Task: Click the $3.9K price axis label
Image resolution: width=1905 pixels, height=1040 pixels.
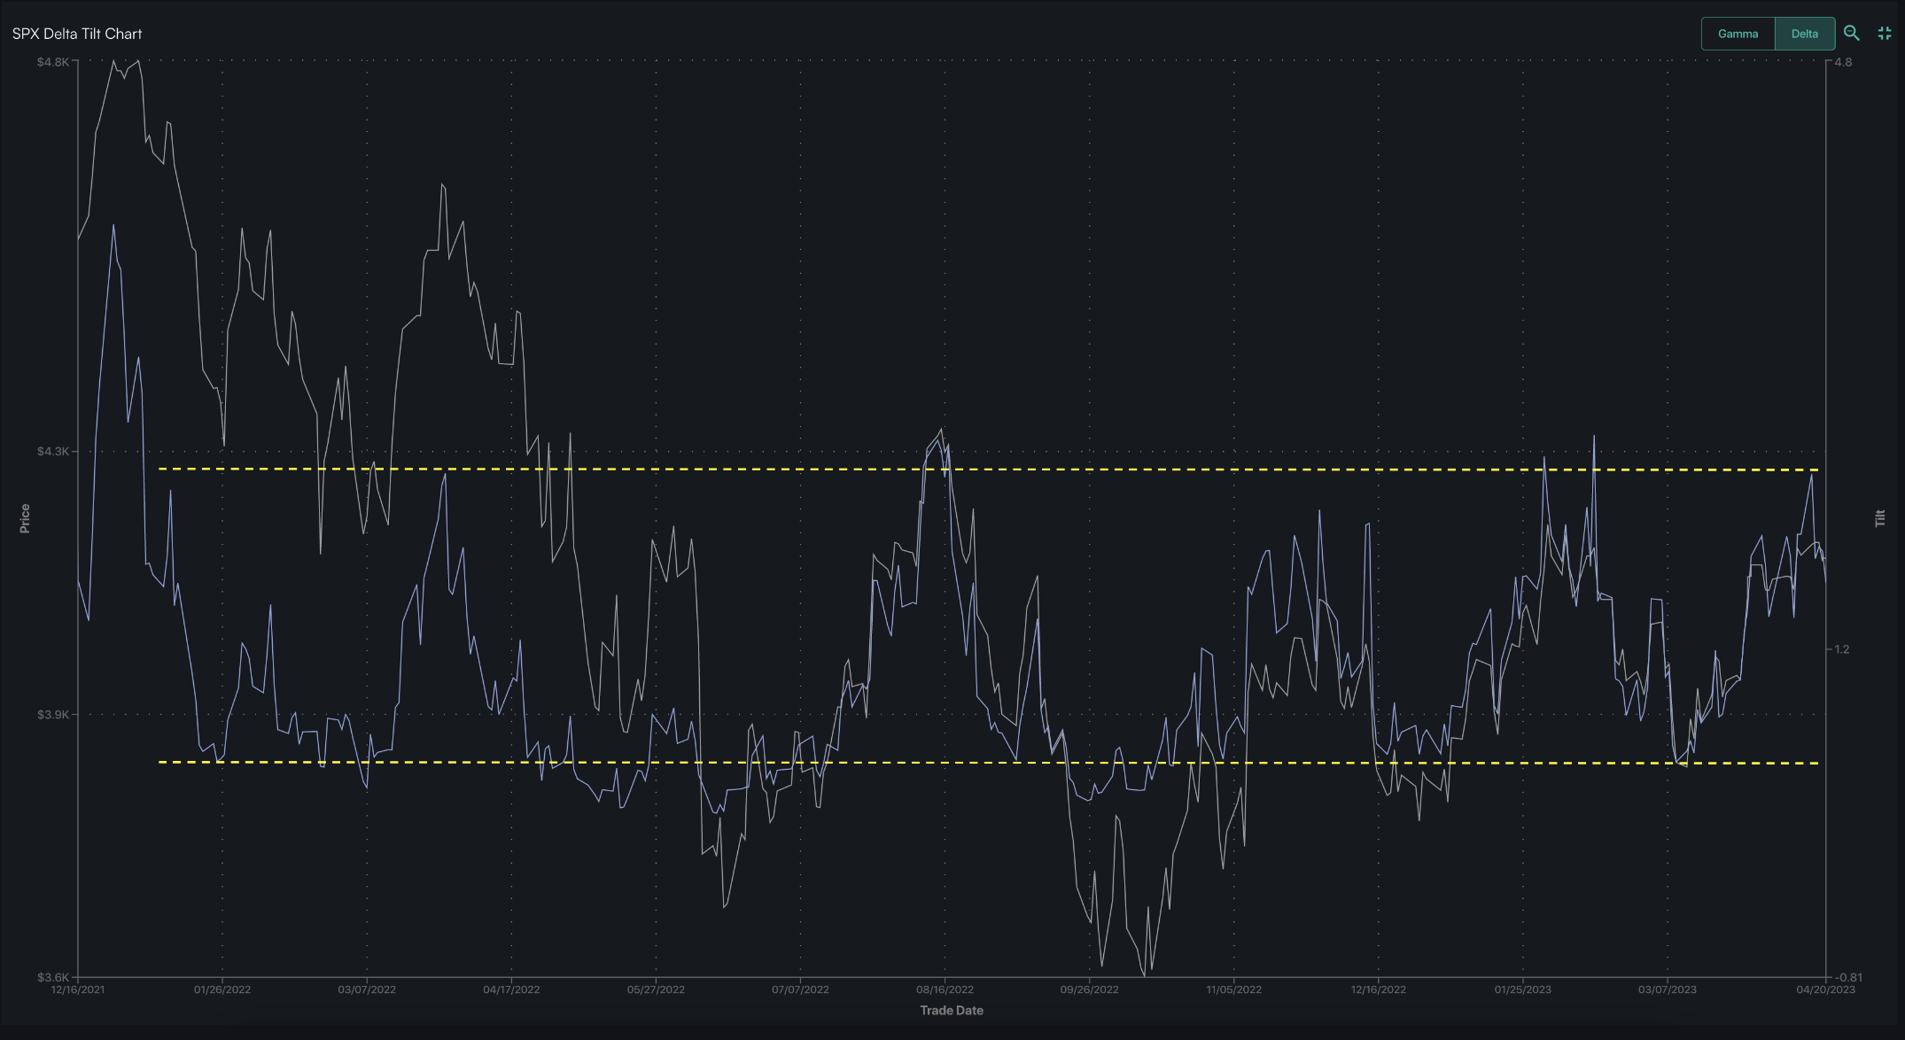Action: [x=52, y=715]
